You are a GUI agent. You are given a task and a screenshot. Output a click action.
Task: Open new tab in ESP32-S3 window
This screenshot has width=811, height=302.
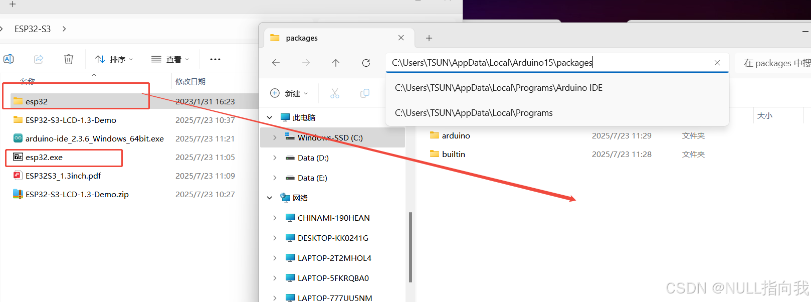point(13,4)
